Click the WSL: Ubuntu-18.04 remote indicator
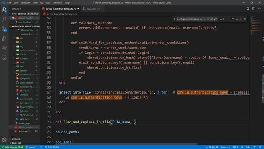 click(x=13, y=147)
